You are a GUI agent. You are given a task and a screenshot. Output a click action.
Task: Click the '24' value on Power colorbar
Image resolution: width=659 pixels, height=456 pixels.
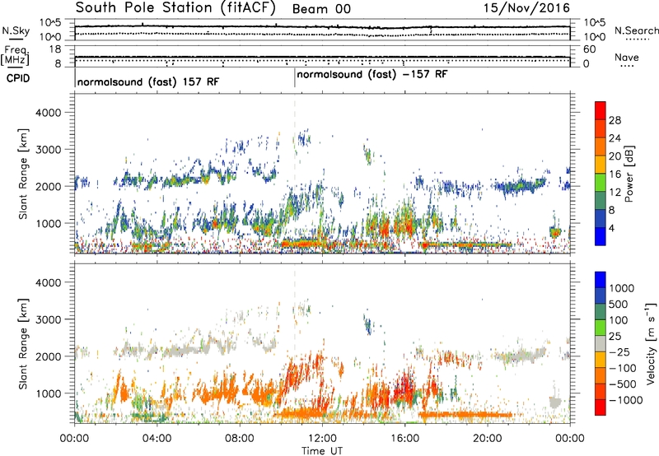click(615, 138)
